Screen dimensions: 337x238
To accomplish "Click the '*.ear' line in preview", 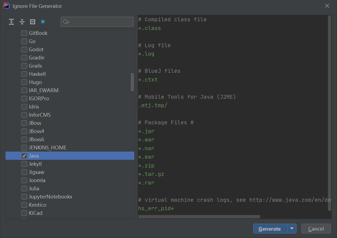I will pos(146,157).
